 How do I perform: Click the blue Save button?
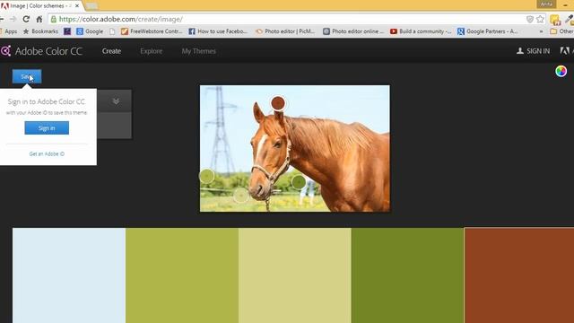pyautogui.click(x=27, y=76)
